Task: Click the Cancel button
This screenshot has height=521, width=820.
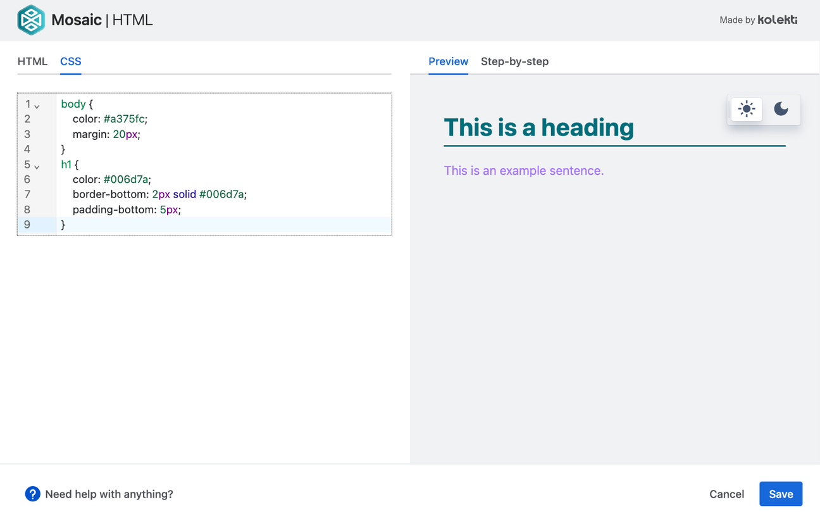Action: pyautogui.click(x=726, y=494)
